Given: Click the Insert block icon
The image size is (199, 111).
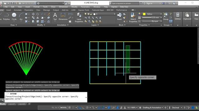Looking at the screenshot, I should (x=119, y=16).
